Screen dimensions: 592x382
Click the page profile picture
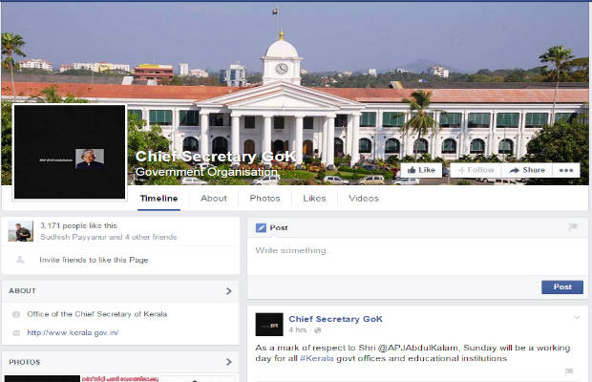coord(70,152)
